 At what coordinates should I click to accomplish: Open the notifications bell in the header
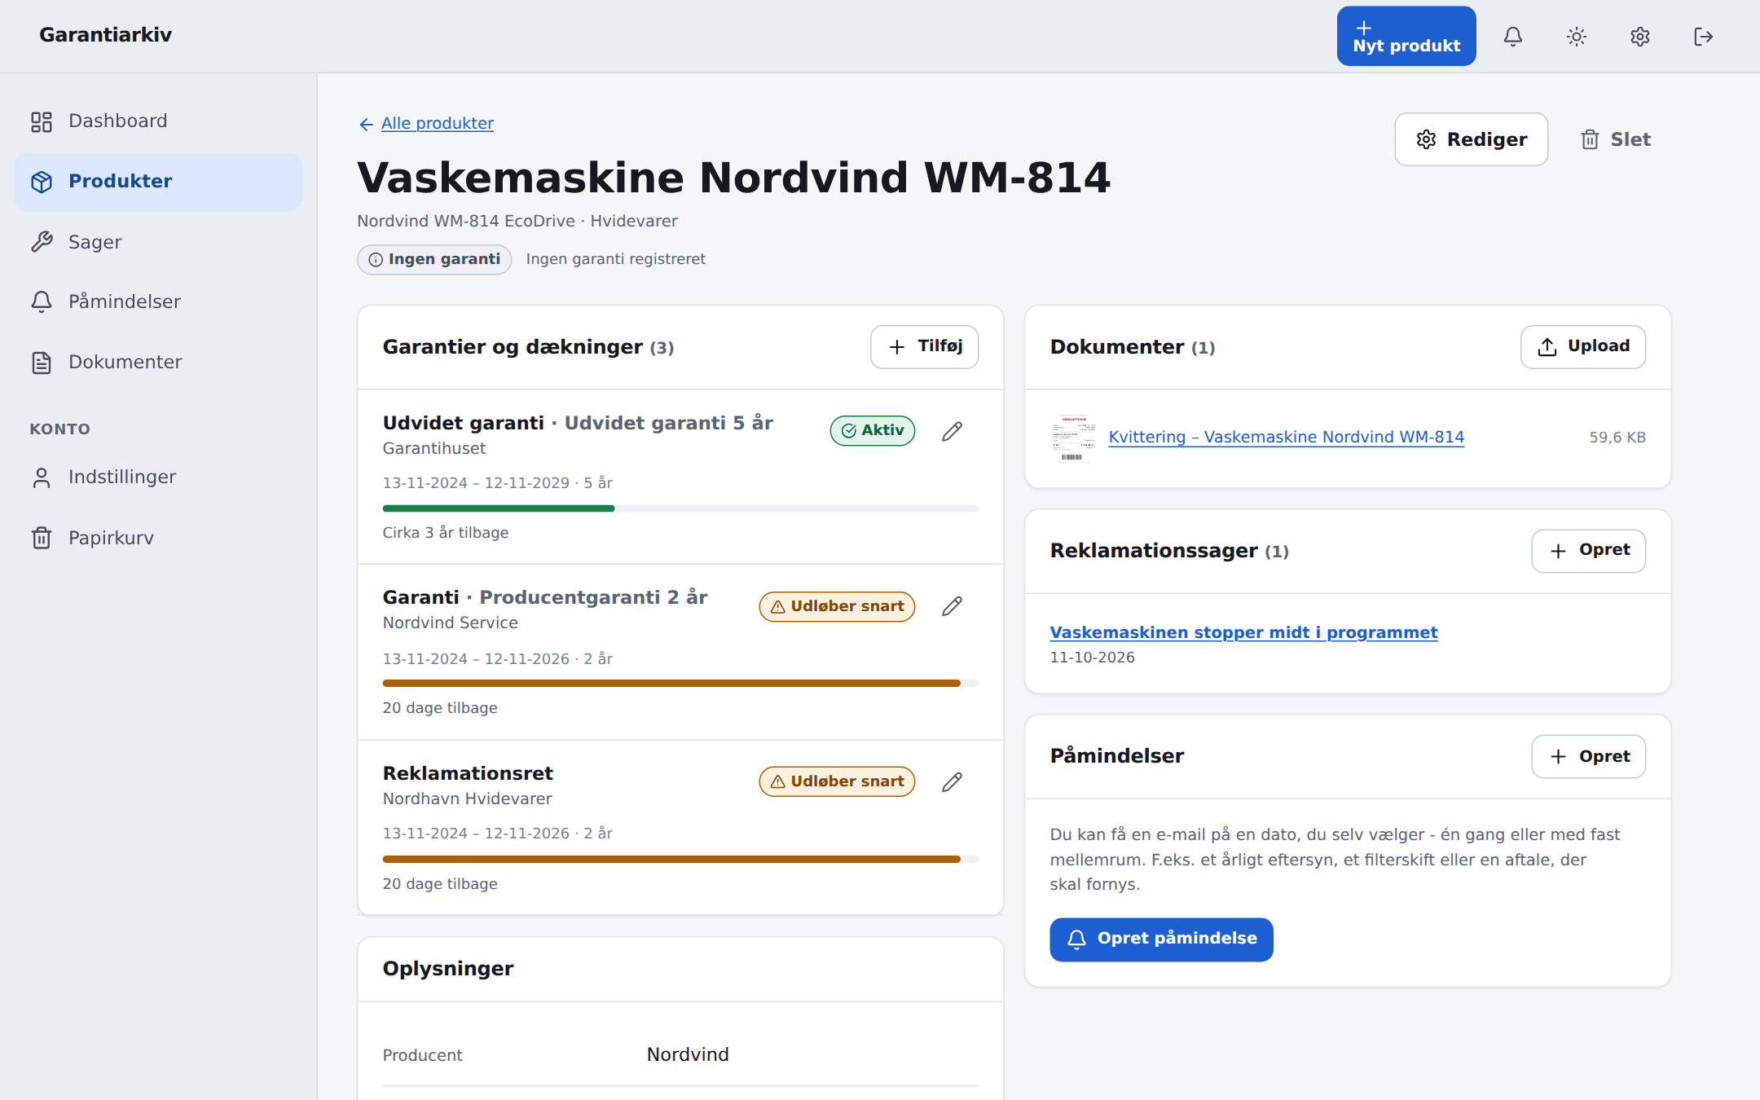1513,37
